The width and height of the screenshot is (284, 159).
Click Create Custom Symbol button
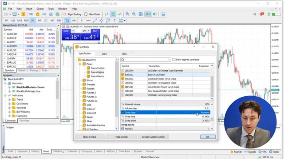[x=153, y=137]
